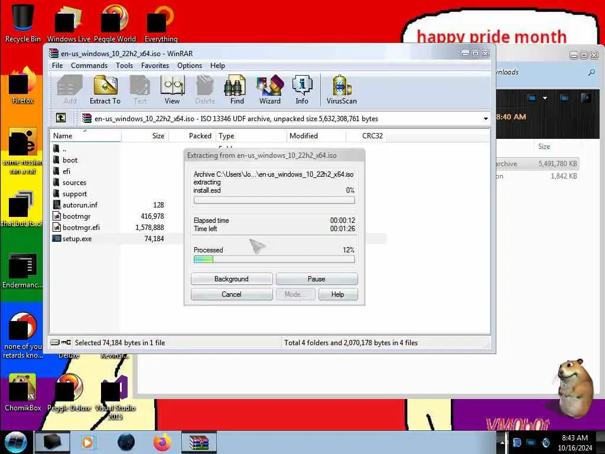
Task: Click the Processed progress bar
Action: coord(274,260)
